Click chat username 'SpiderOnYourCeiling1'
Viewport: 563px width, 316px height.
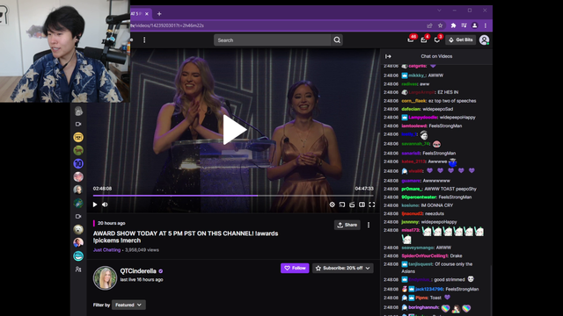(425, 255)
